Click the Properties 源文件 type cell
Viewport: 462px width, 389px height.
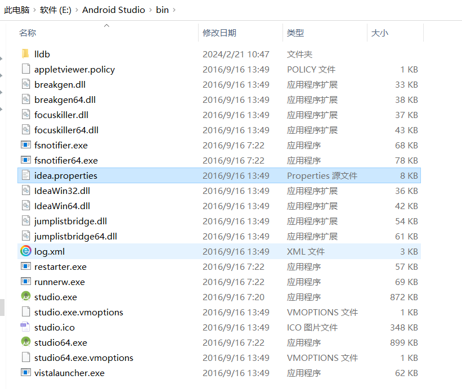tap(322, 175)
